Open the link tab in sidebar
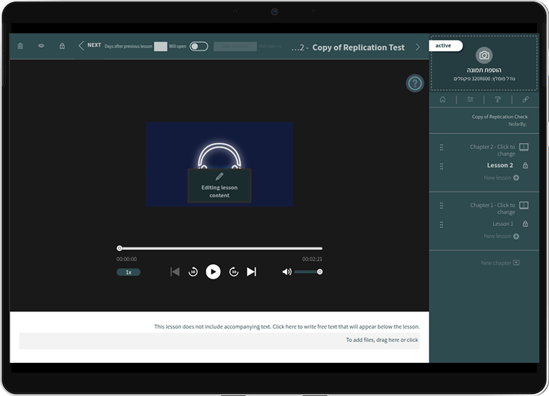 click(x=525, y=100)
